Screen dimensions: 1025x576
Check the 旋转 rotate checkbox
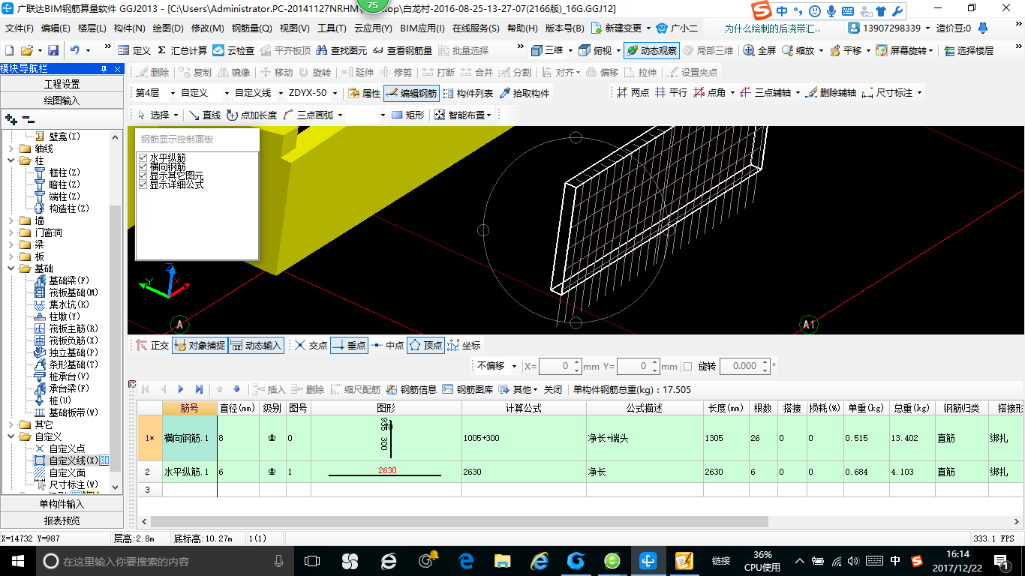[x=687, y=367]
